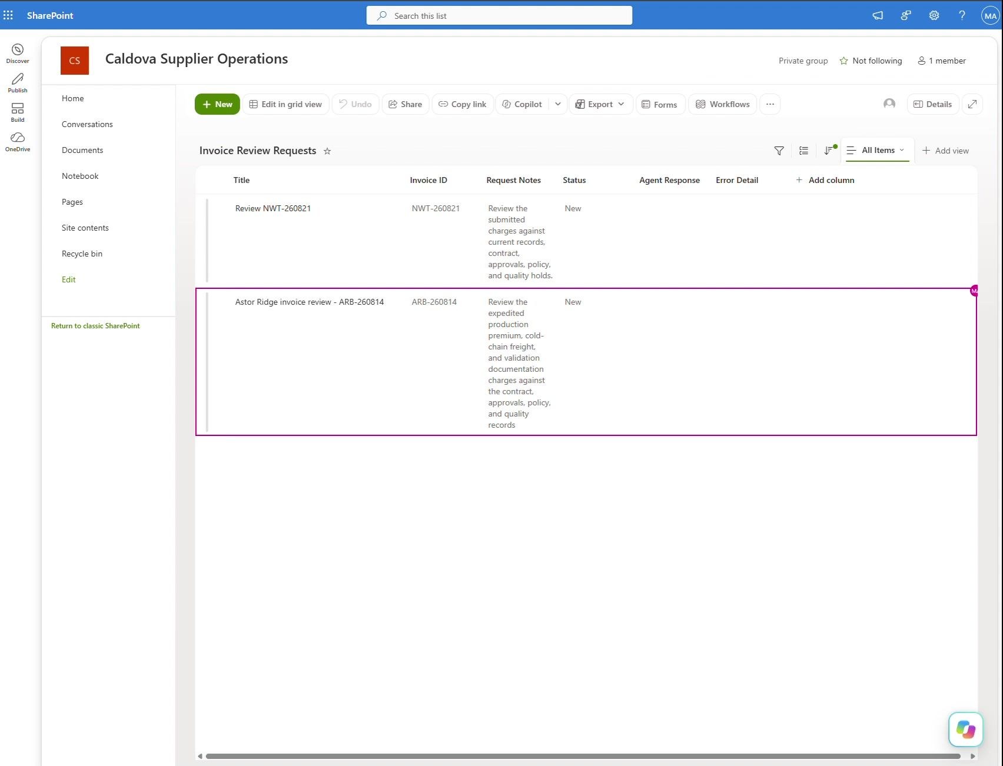
Task: Click Add view next to All Items
Action: click(x=945, y=151)
